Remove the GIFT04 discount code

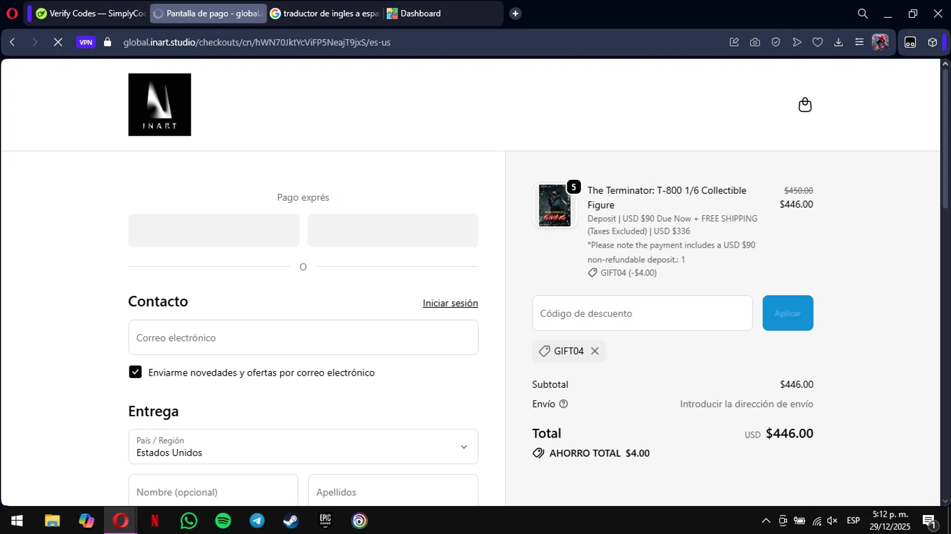(595, 351)
